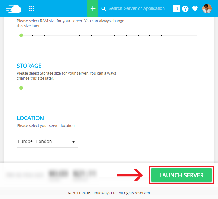Click the STORAGE section heading

coord(29,66)
